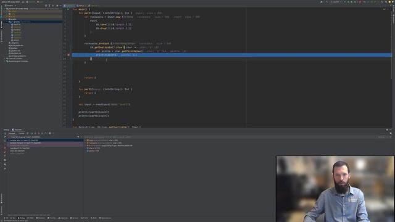The height and width of the screenshot is (222, 395).
Task: Select the points variable row in Variables
Action: click(93, 150)
